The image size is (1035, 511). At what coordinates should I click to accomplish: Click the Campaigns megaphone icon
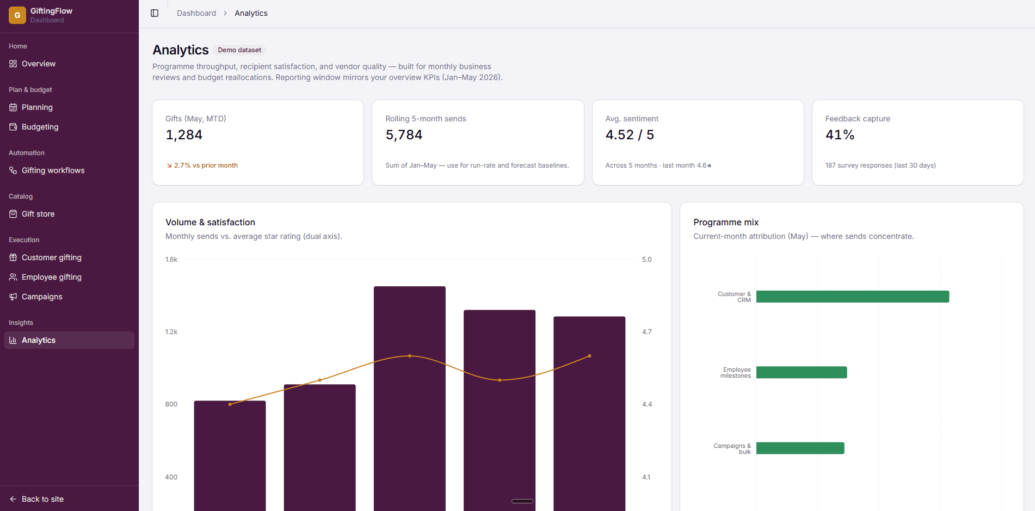(13, 297)
